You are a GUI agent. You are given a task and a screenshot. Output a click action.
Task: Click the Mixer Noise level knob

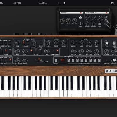[63, 43]
